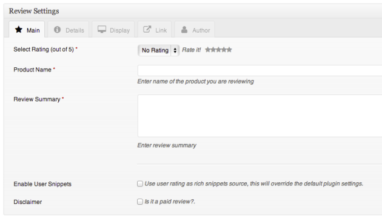Switch to the Main tab label
Viewport: 382px width, 221px height.
[x=33, y=30]
